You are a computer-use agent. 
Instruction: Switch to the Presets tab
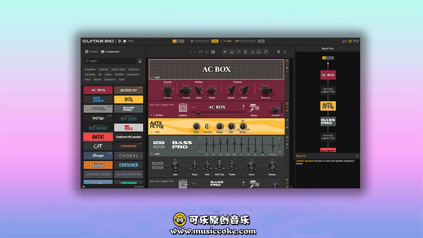coord(91,52)
